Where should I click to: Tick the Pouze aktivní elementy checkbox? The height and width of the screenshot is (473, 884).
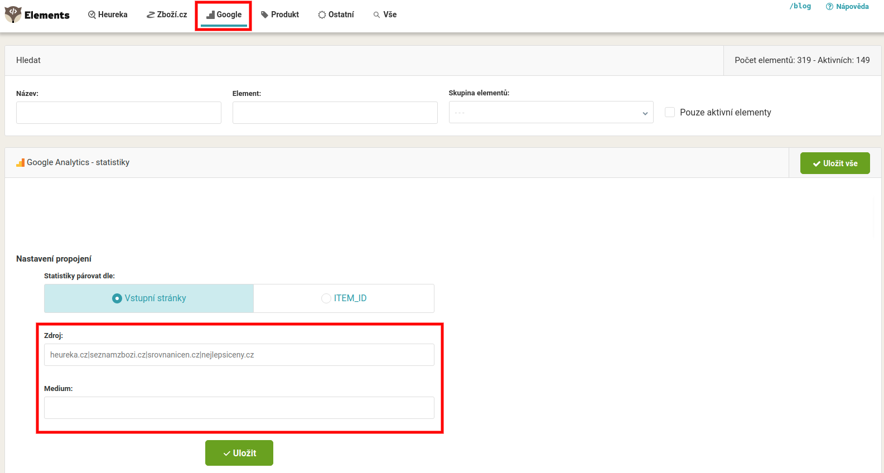point(670,112)
